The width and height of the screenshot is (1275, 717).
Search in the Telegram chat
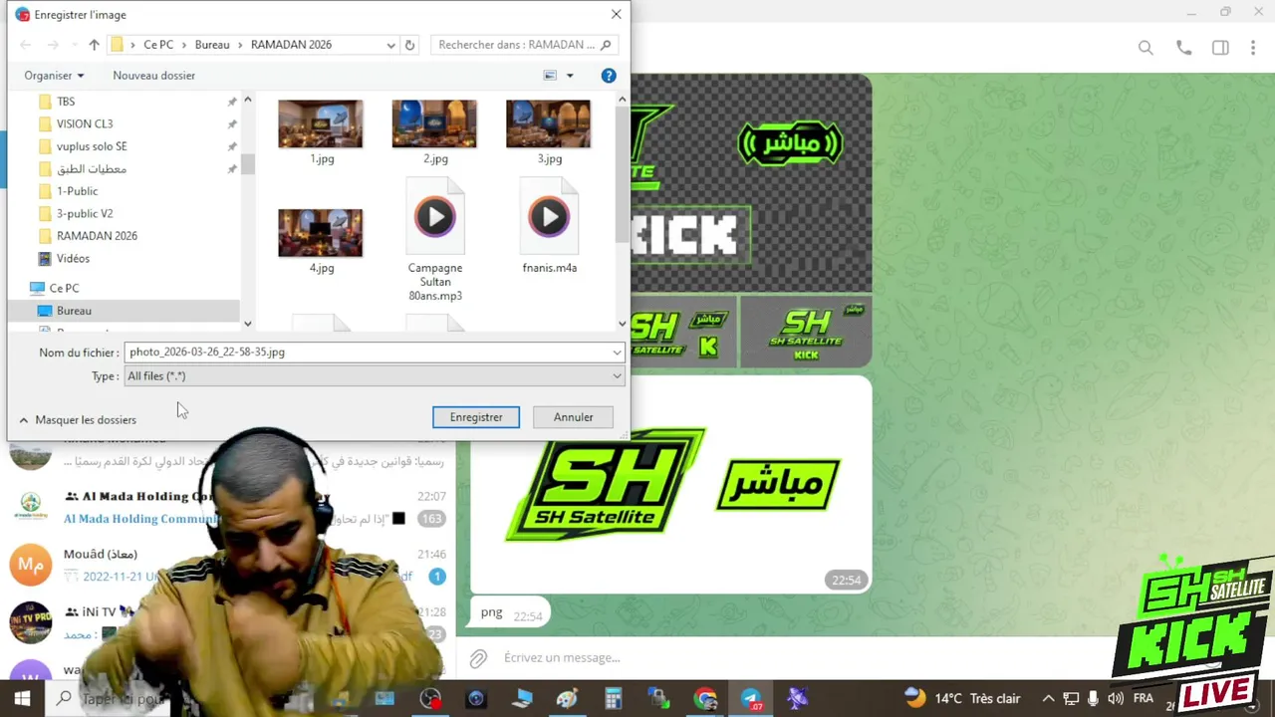1146,48
